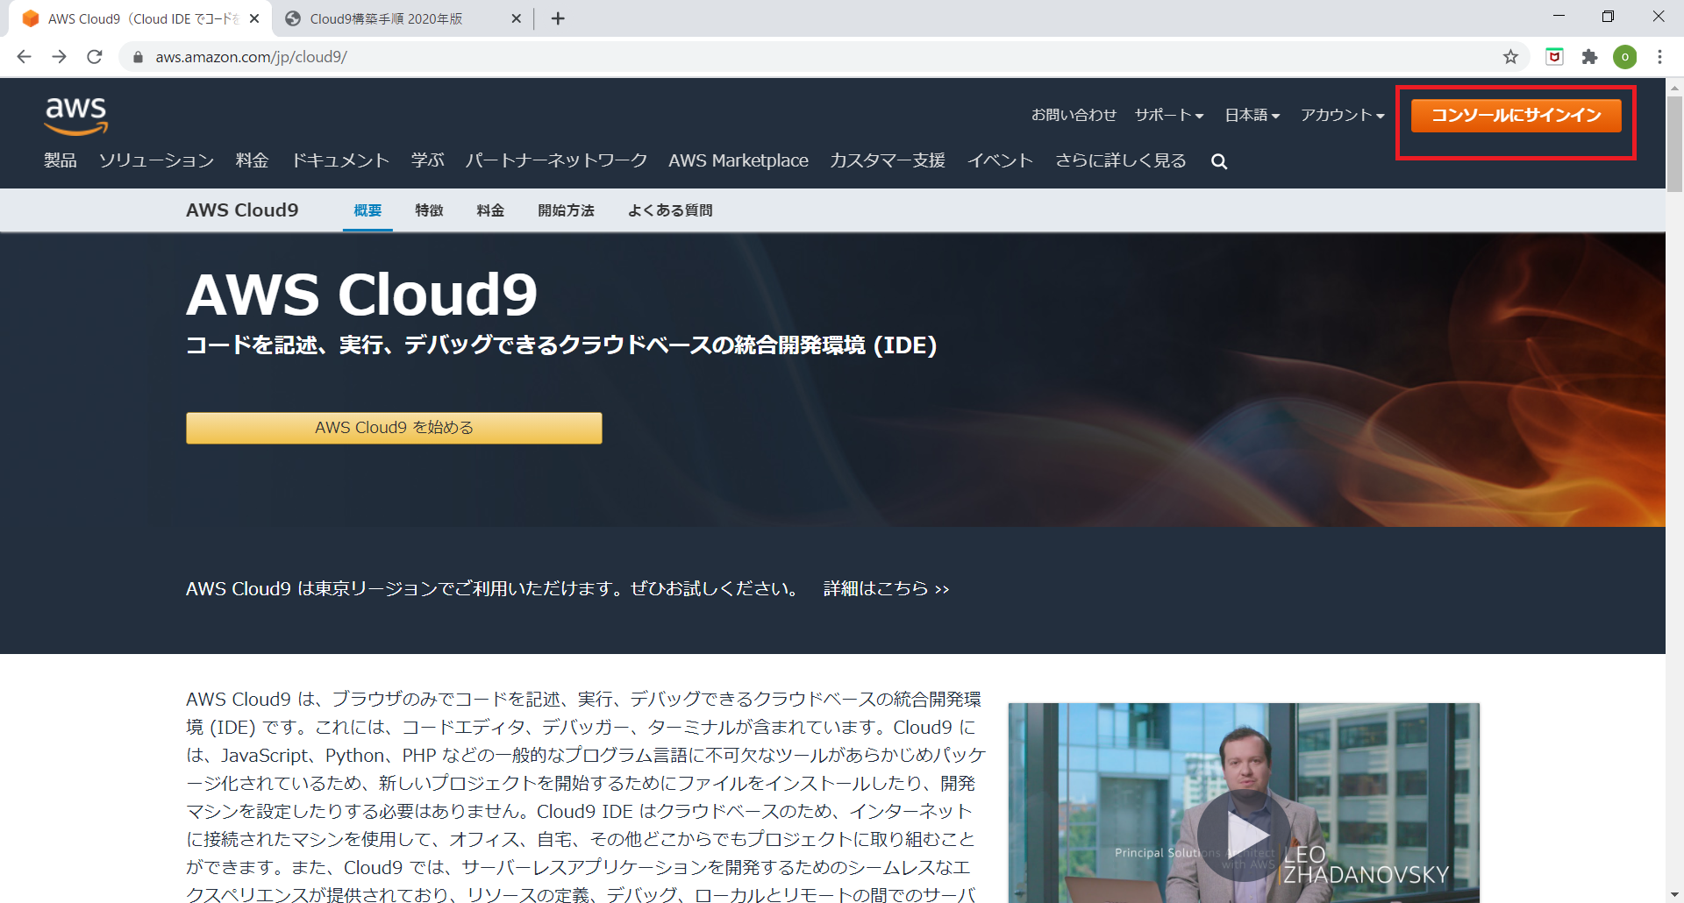Click the お問い合わせ link
The image size is (1684, 903).
(x=1074, y=115)
